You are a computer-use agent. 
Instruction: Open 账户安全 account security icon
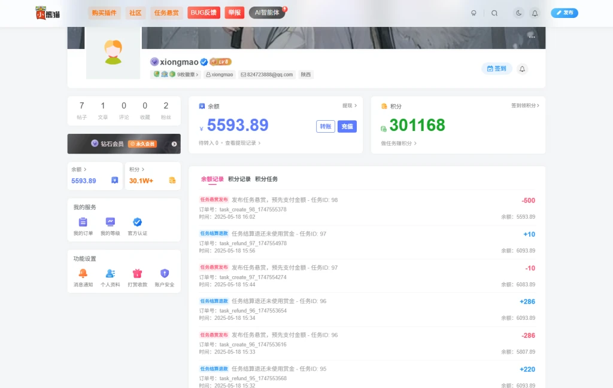point(165,274)
